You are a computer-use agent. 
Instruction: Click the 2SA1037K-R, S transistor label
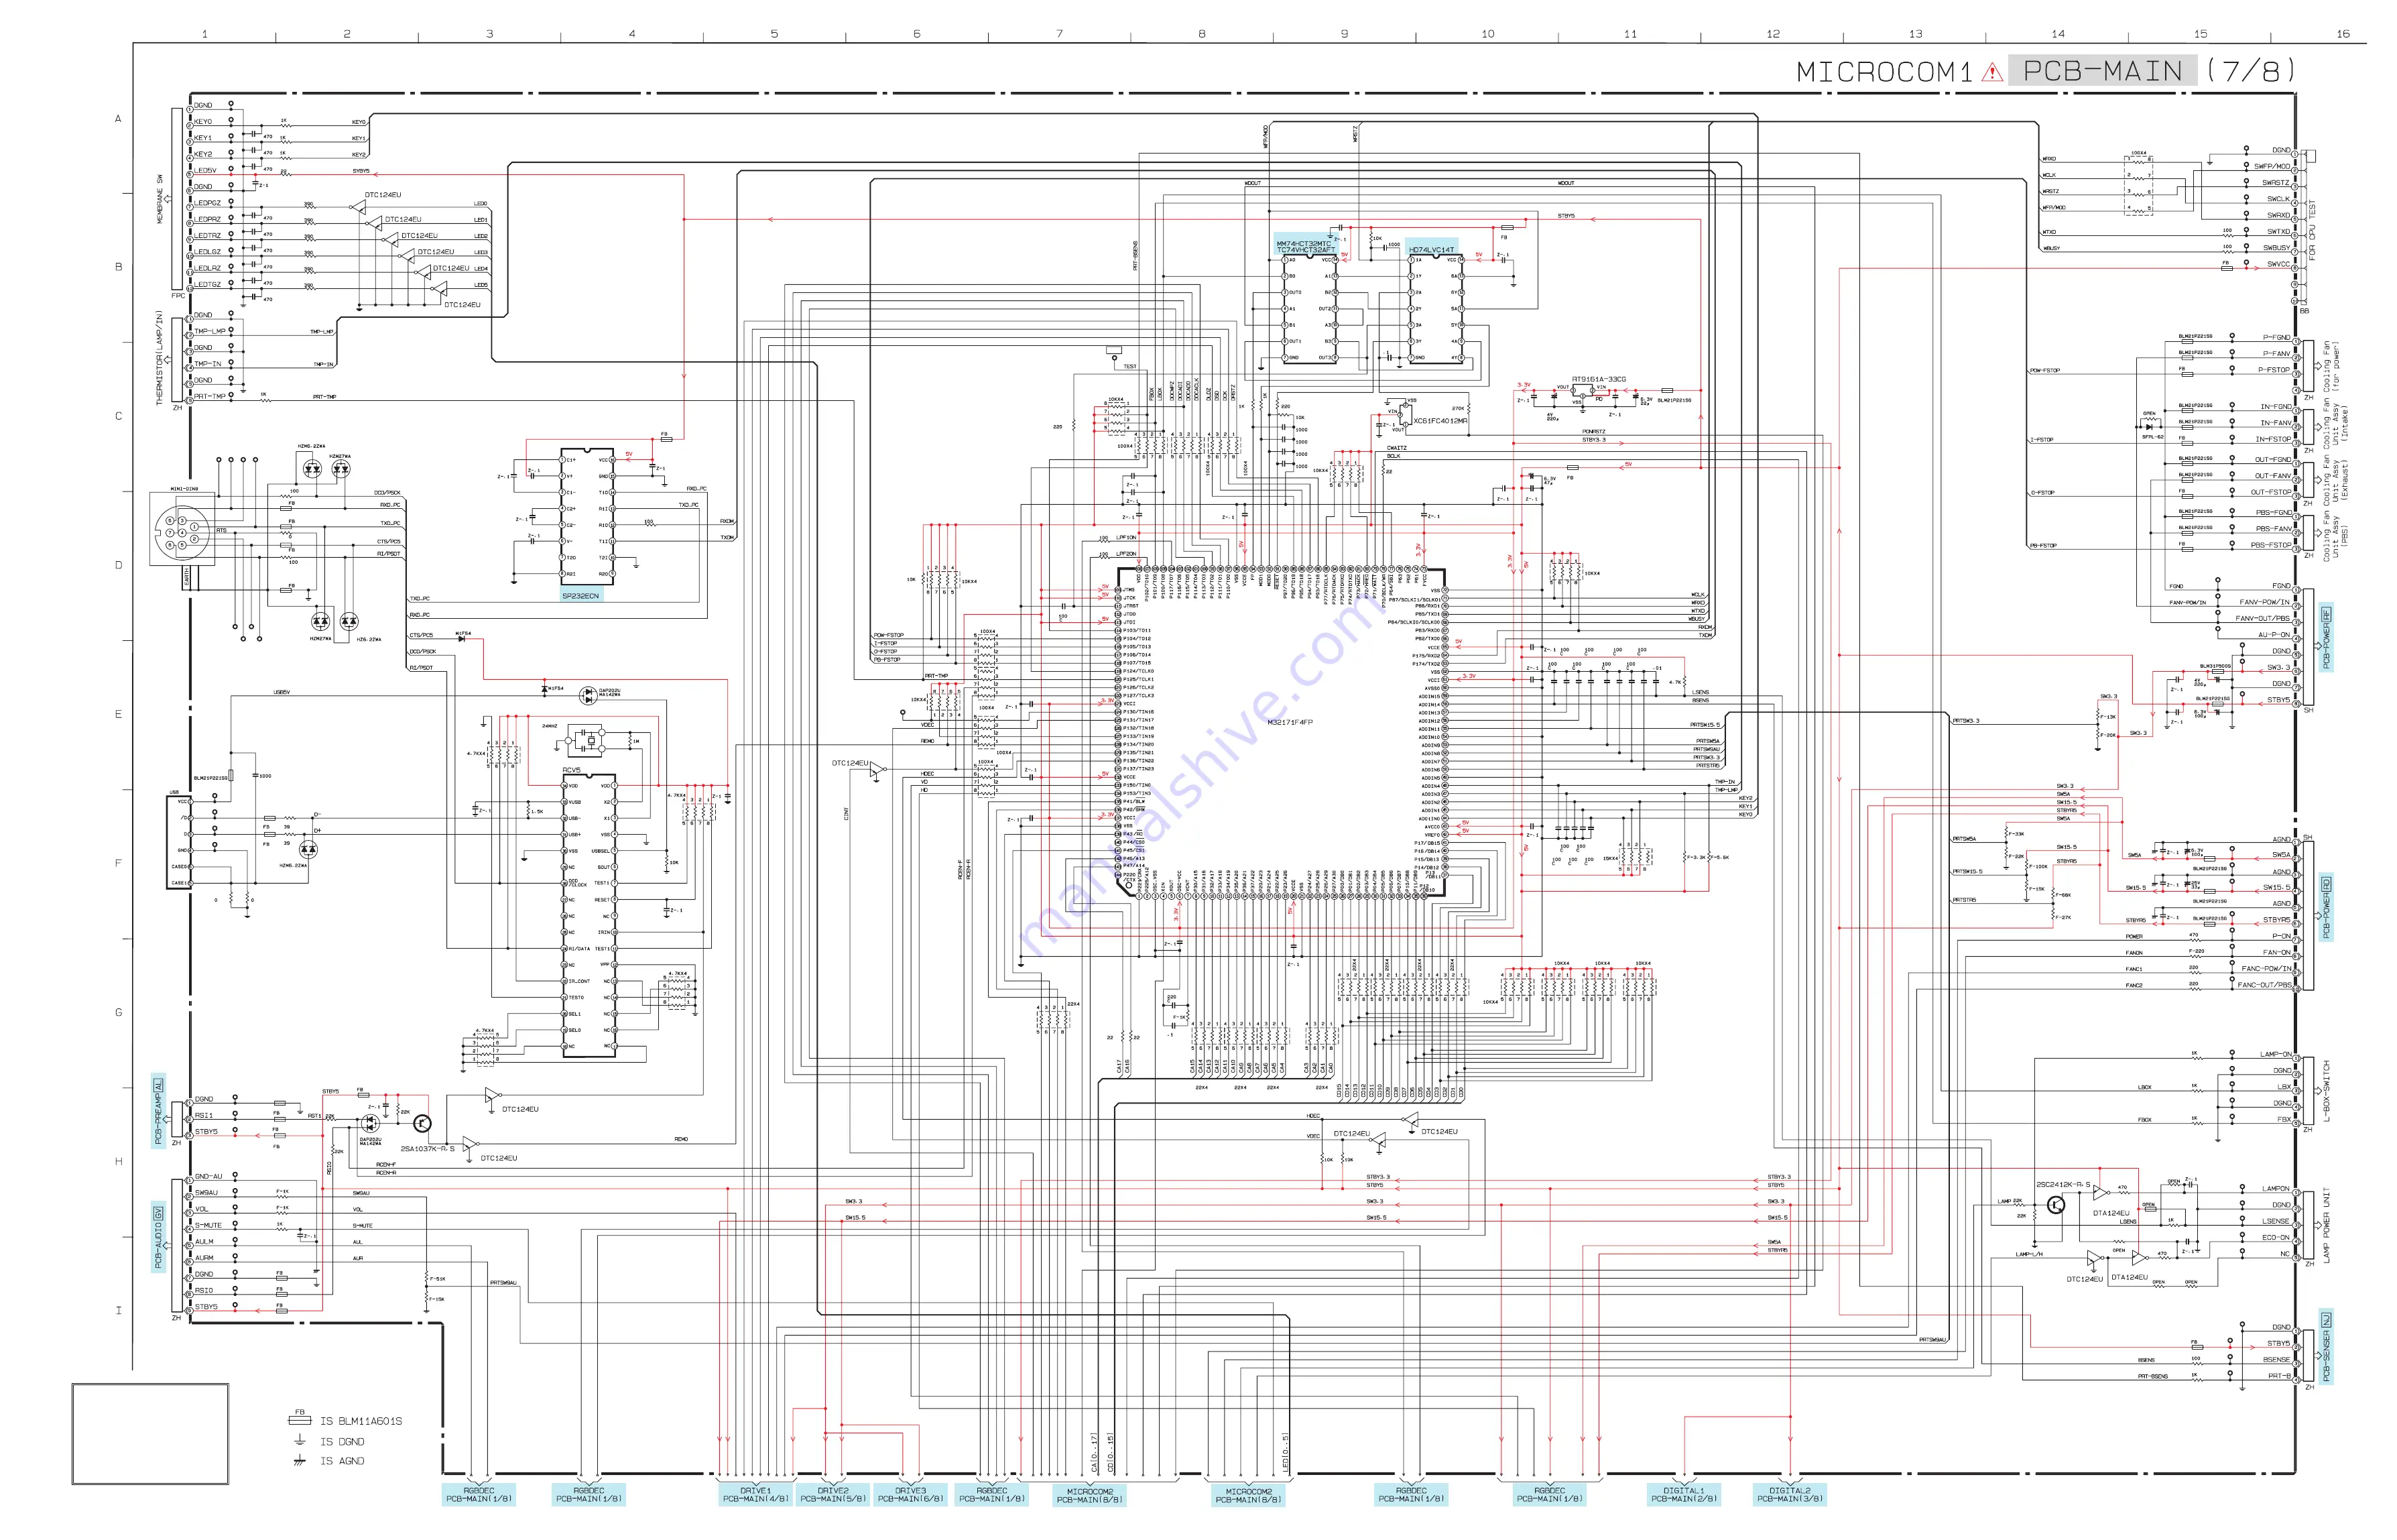click(428, 1149)
